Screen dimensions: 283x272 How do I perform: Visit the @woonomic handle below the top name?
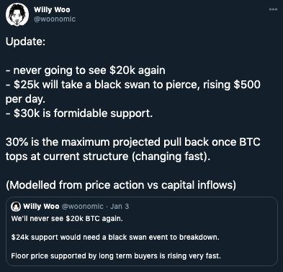click(x=55, y=19)
